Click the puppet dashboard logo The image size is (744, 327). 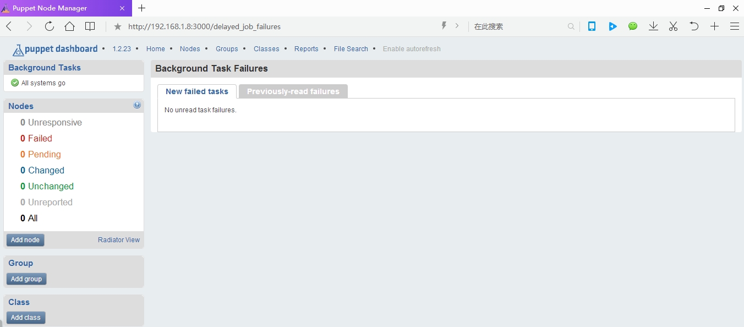pyautogui.click(x=55, y=50)
